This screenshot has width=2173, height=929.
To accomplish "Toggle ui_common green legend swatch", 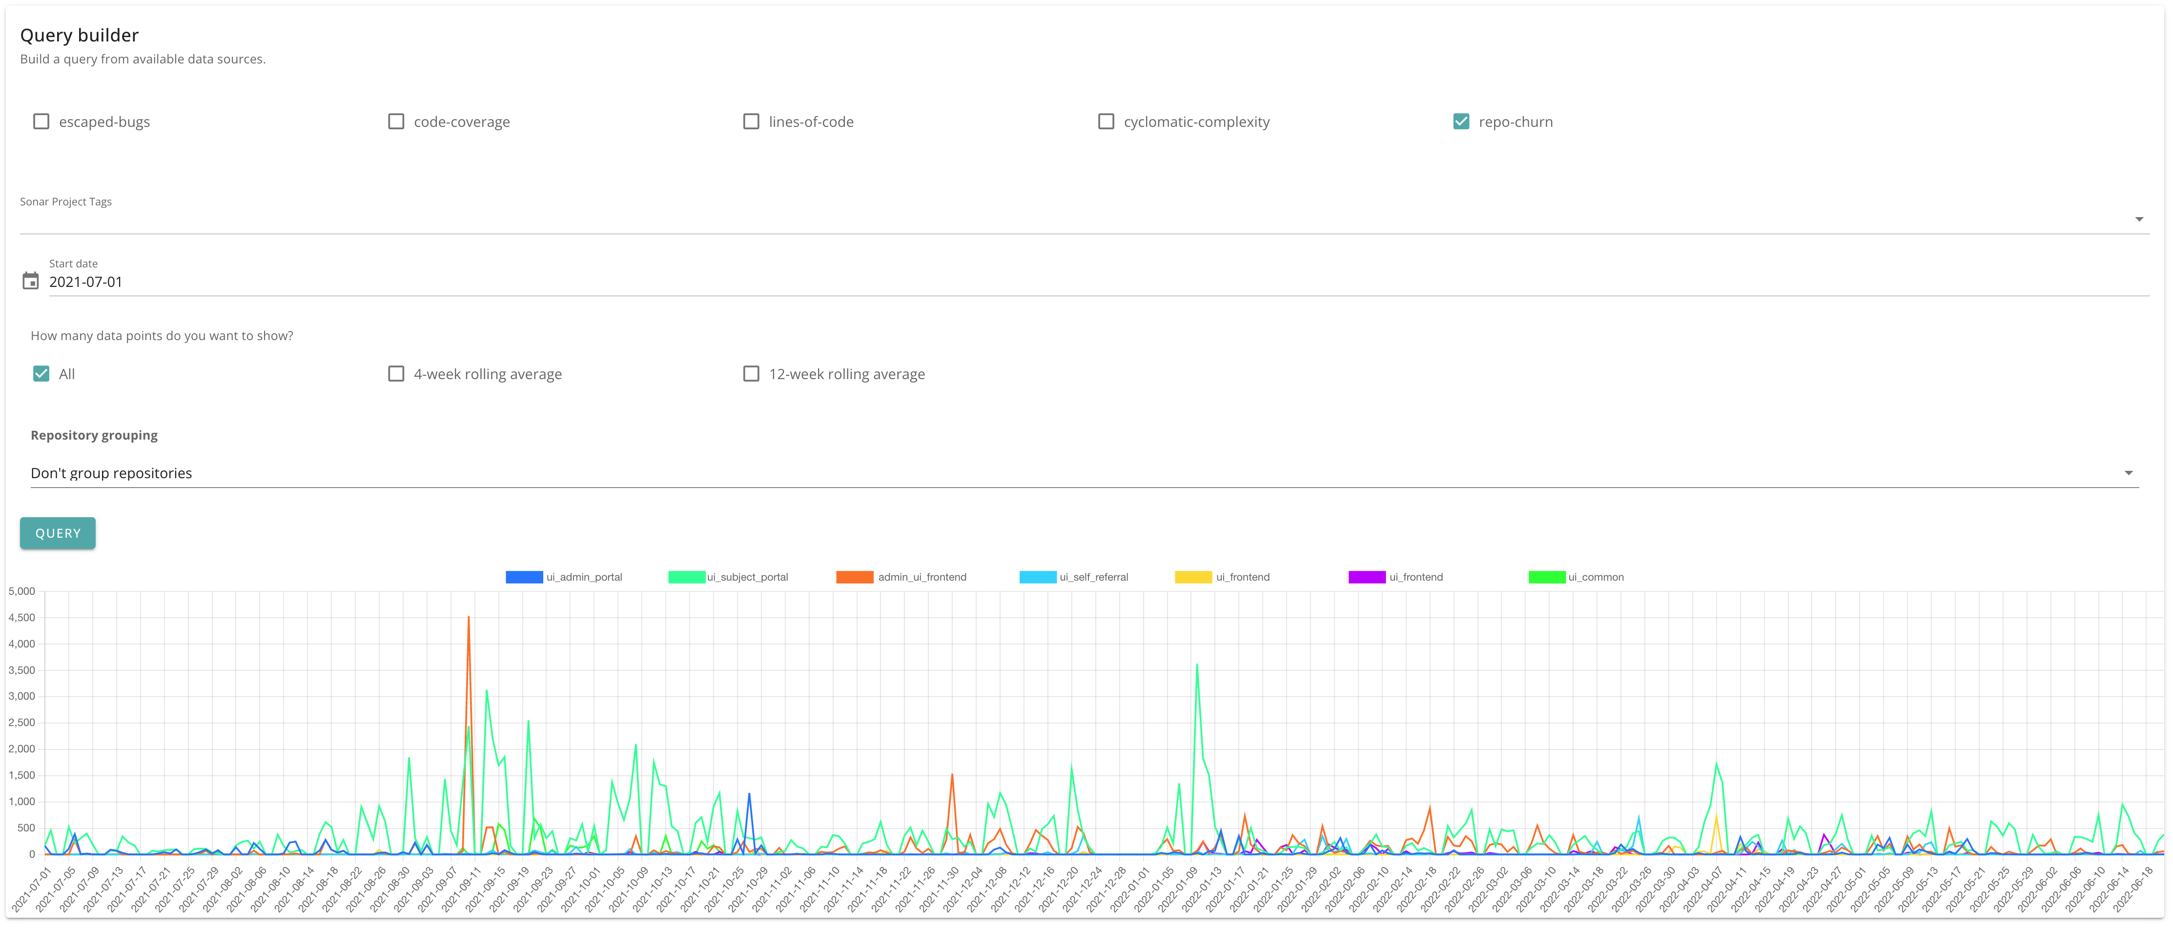I will (x=1547, y=578).
